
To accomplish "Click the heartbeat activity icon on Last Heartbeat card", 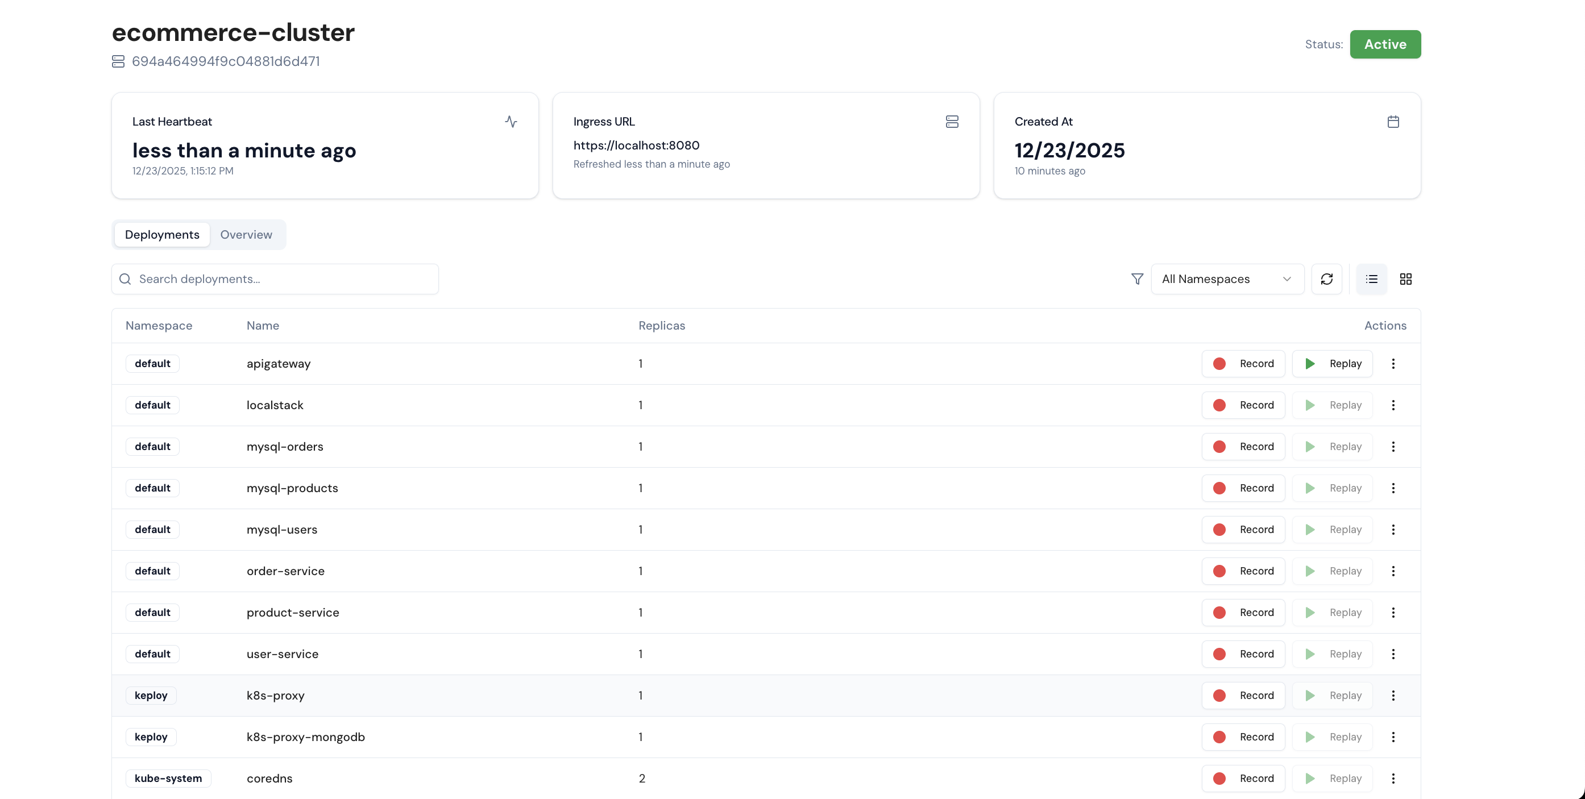I will tap(511, 122).
